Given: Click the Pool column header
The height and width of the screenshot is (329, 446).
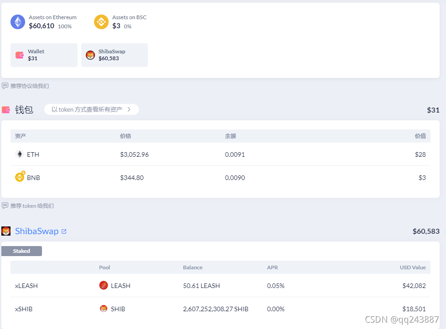Looking at the screenshot, I should click(x=105, y=267).
